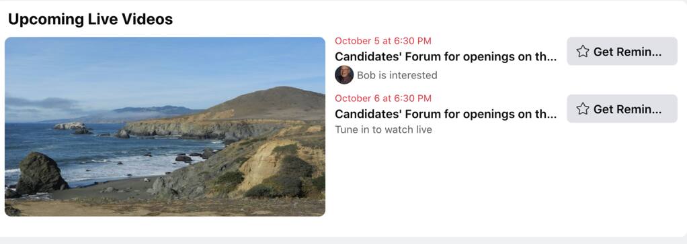
Task: Click the blue sky area of the thumbnail
Action: click(165, 66)
